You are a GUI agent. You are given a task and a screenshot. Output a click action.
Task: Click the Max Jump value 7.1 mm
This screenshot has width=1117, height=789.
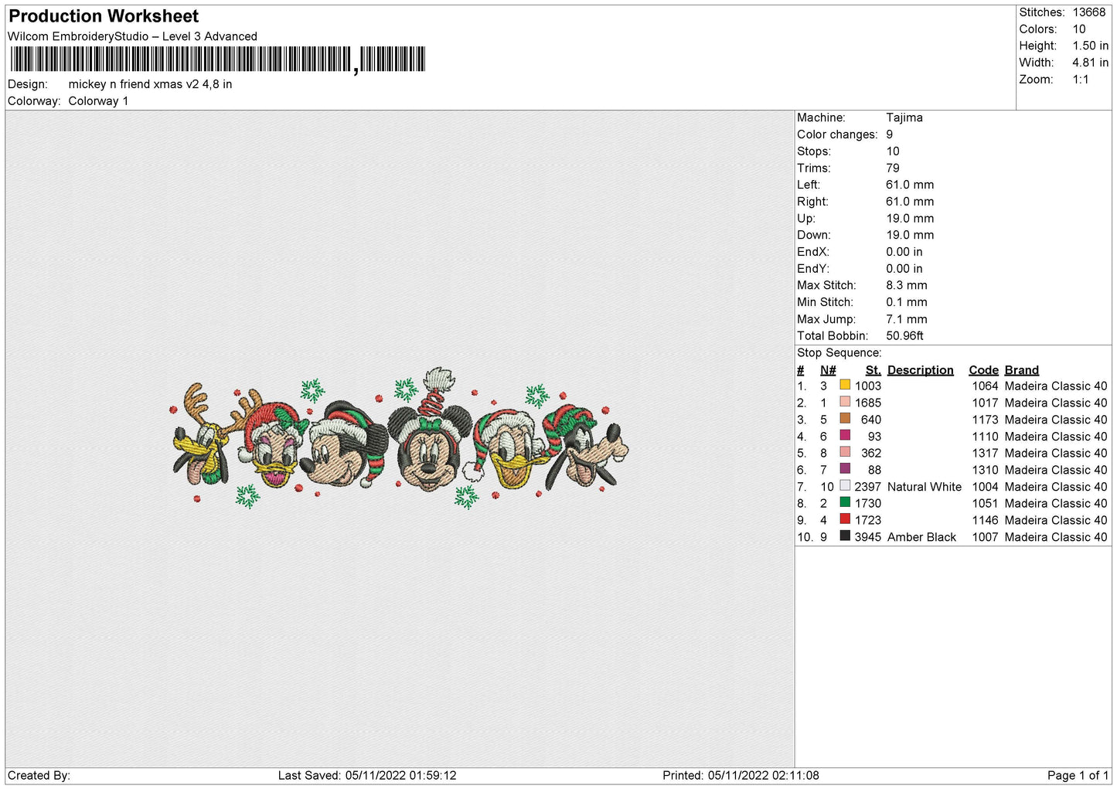click(906, 319)
